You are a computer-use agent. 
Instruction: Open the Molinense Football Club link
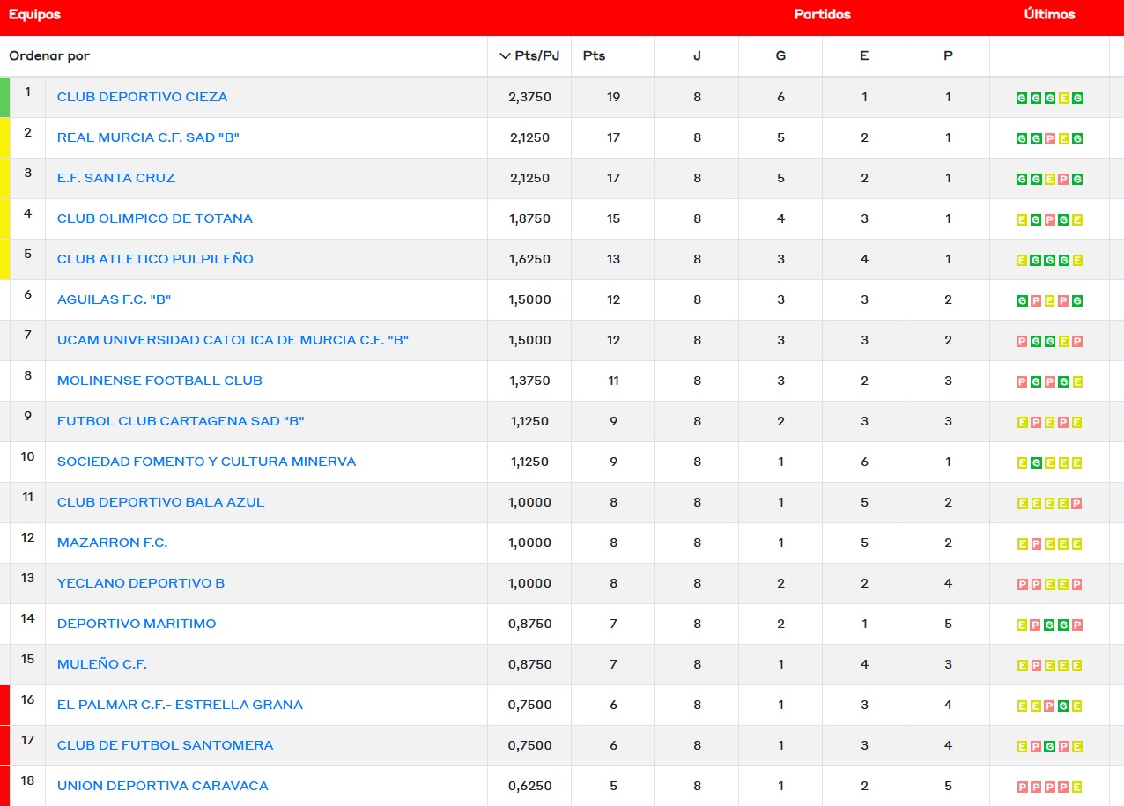click(x=159, y=381)
